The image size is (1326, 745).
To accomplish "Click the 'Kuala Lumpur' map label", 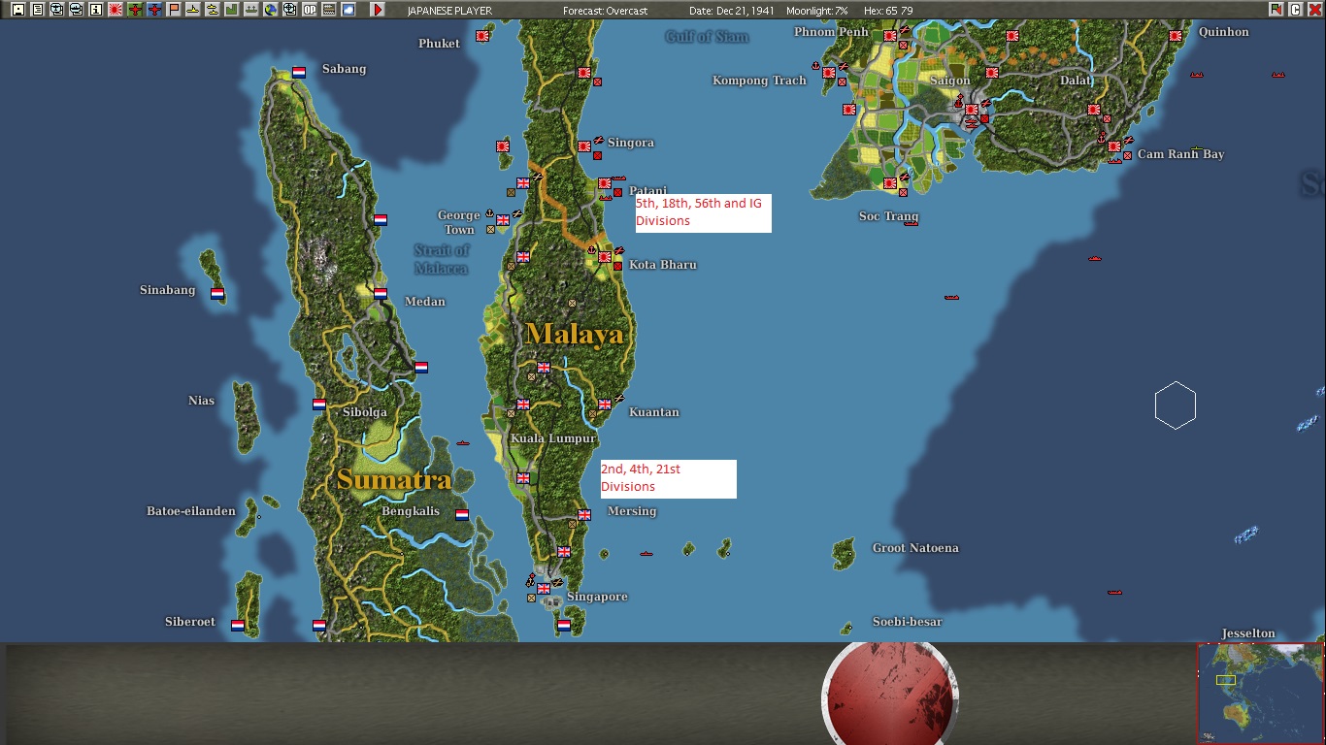I will pos(553,438).
